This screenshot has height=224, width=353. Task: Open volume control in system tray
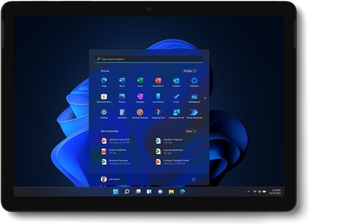coord(259,192)
